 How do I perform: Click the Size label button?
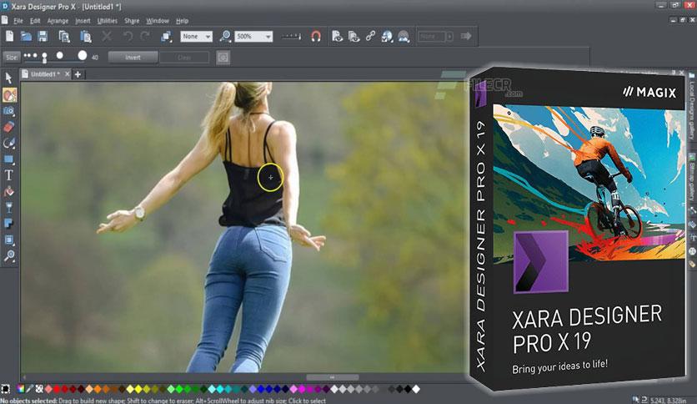click(x=12, y=57)
